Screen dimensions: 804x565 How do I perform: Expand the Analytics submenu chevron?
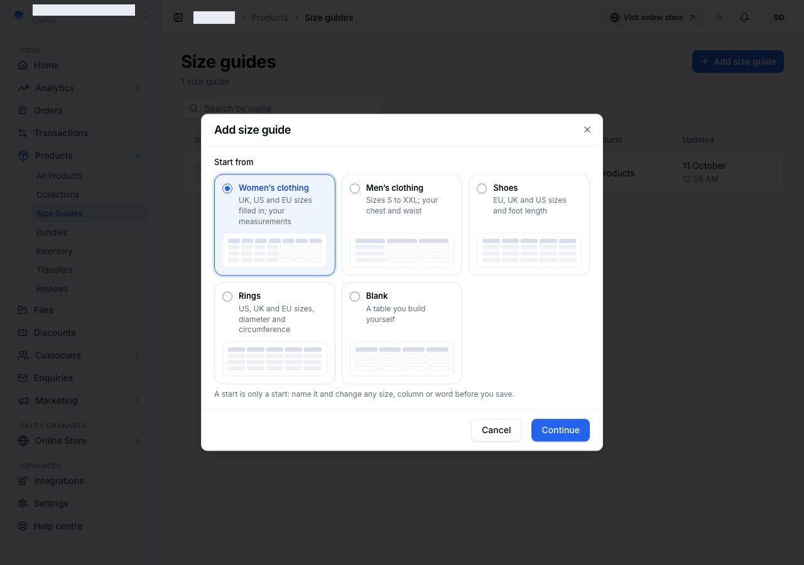(x=138, y=88)
